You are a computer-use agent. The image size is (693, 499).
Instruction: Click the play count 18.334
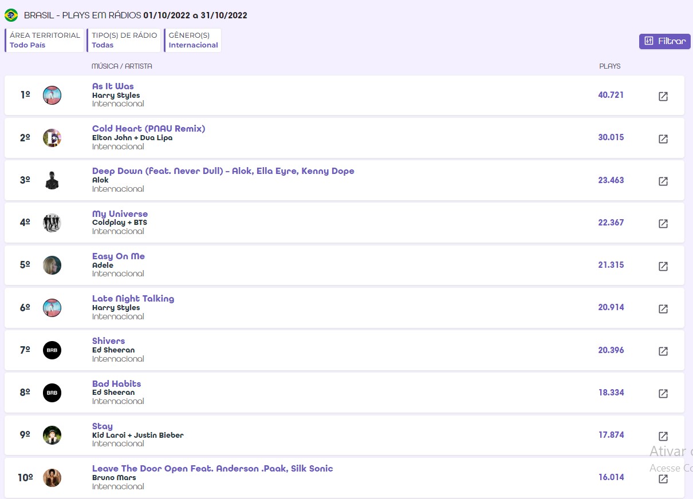click(x=611, y=393)
